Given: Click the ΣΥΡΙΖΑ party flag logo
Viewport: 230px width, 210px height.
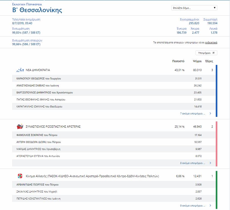Looking at the screenshot, I should pyautogui.click(x=20, y=127).
